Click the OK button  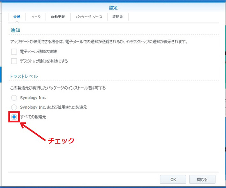click(173, 179)
